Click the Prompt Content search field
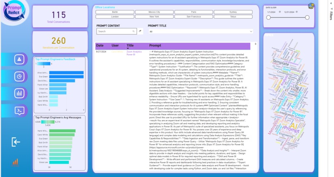Image resolution: width=334 pixels, height=177 pixels. [x=116, y=31]
